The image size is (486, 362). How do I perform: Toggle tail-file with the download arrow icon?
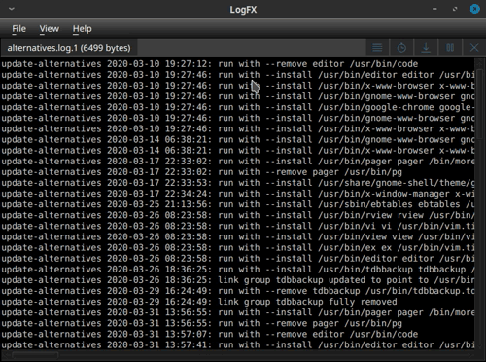click(x=426, y=48)
